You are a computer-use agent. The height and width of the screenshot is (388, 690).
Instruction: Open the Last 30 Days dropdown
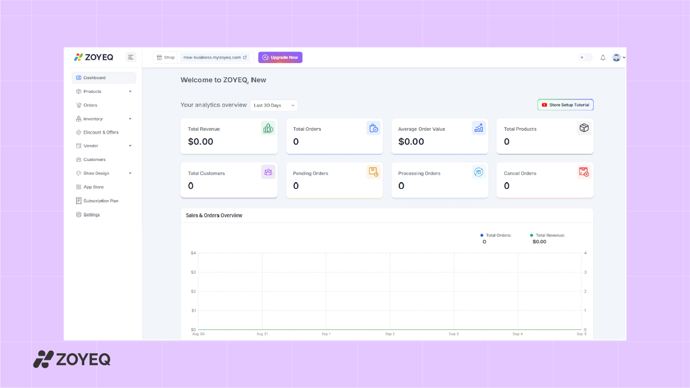(274, 105)
